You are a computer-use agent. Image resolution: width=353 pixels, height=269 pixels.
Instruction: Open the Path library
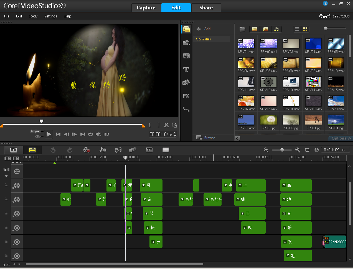[x=186, y=109]
